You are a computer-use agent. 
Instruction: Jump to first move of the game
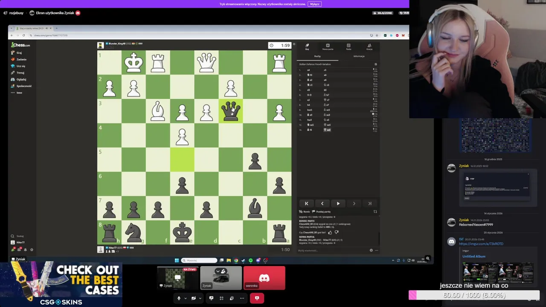(306, 203)
